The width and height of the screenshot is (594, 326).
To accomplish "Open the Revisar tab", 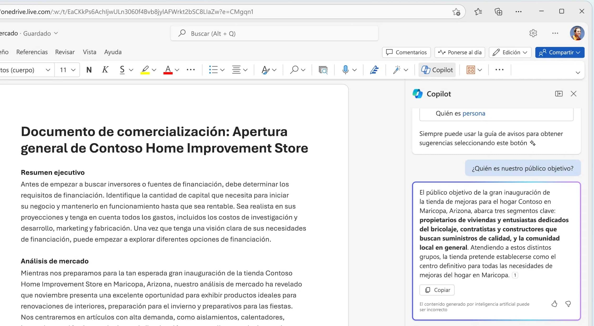I will [x=65, y=52].
